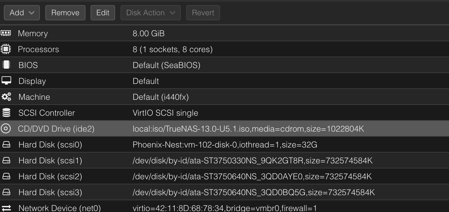Click the Remove button
This screenshot has width=449, height=212.
click(65, 13)
